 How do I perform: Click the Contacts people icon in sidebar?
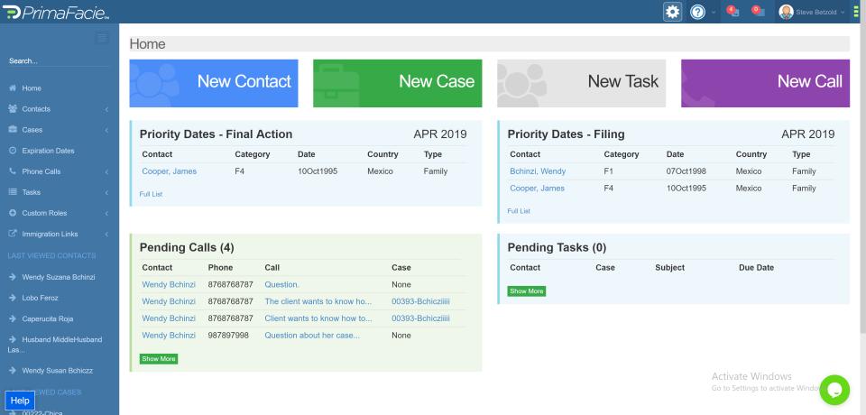click(12, 109)
